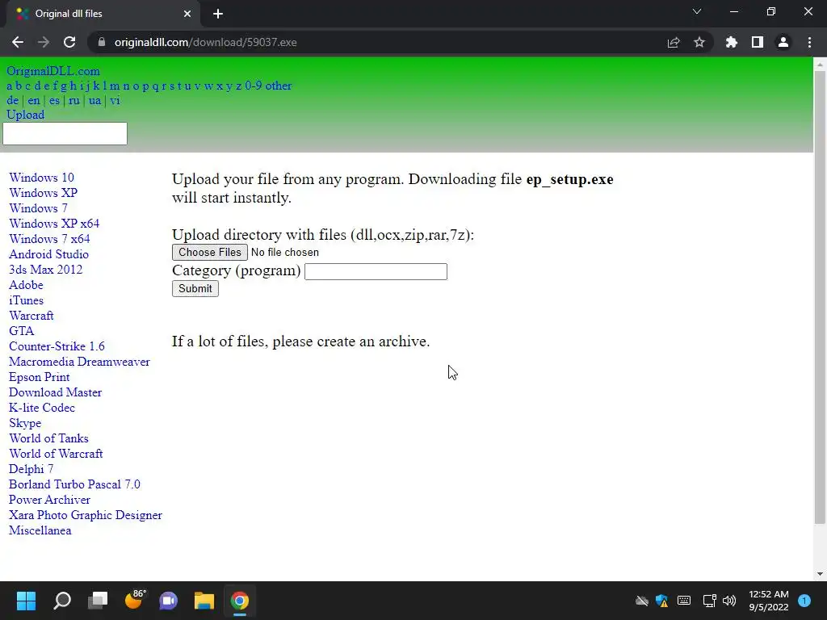Open the Android Studio link
The height and width of the screenshot is (620, 827).
coord(48,254)
